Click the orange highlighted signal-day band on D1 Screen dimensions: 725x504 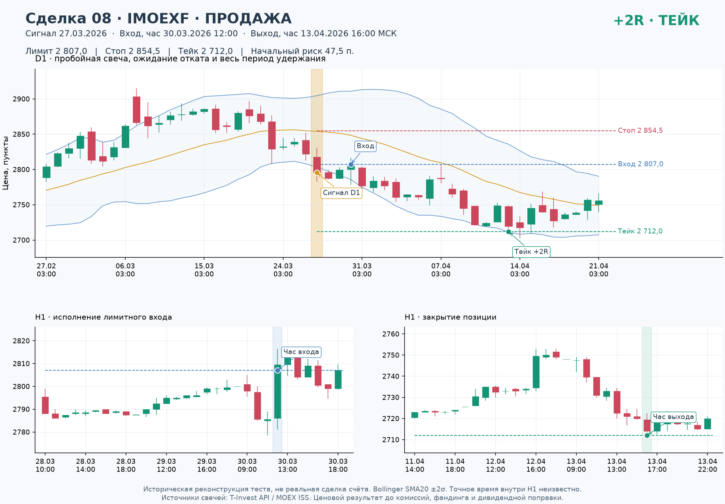317,163
